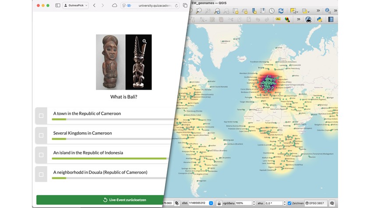Open the QGIS log messages speech bubble
This screenshot has width=370, height=208.
click(x=332, y=203)
